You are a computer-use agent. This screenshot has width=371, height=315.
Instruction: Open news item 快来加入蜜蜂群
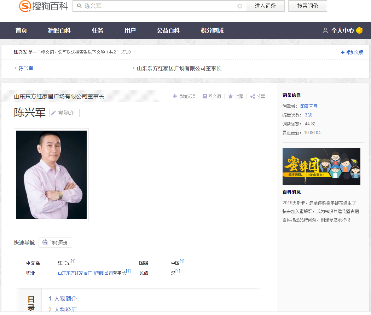[321, 212]
